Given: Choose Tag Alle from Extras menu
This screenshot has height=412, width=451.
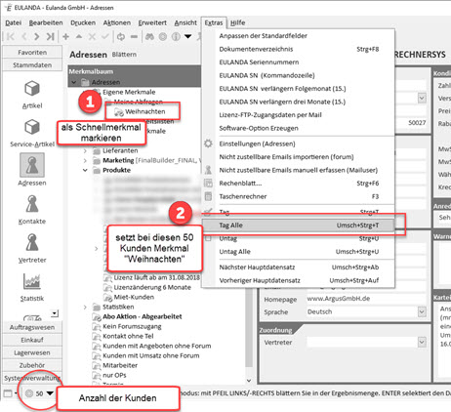Looking at the screenshot, I should click(298, 226).
